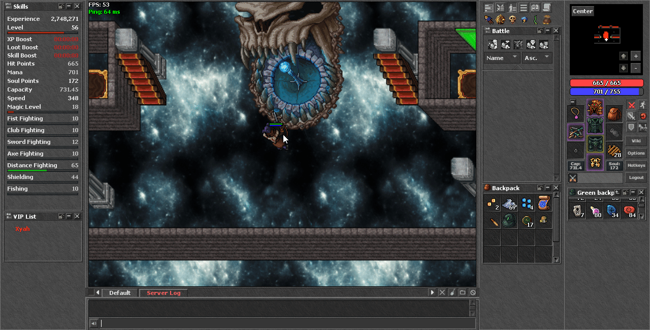Click the gold pouch icon in top toolbar
This screenshot has width=650, height=330.
pyautogui.click(x=546, y=20)
